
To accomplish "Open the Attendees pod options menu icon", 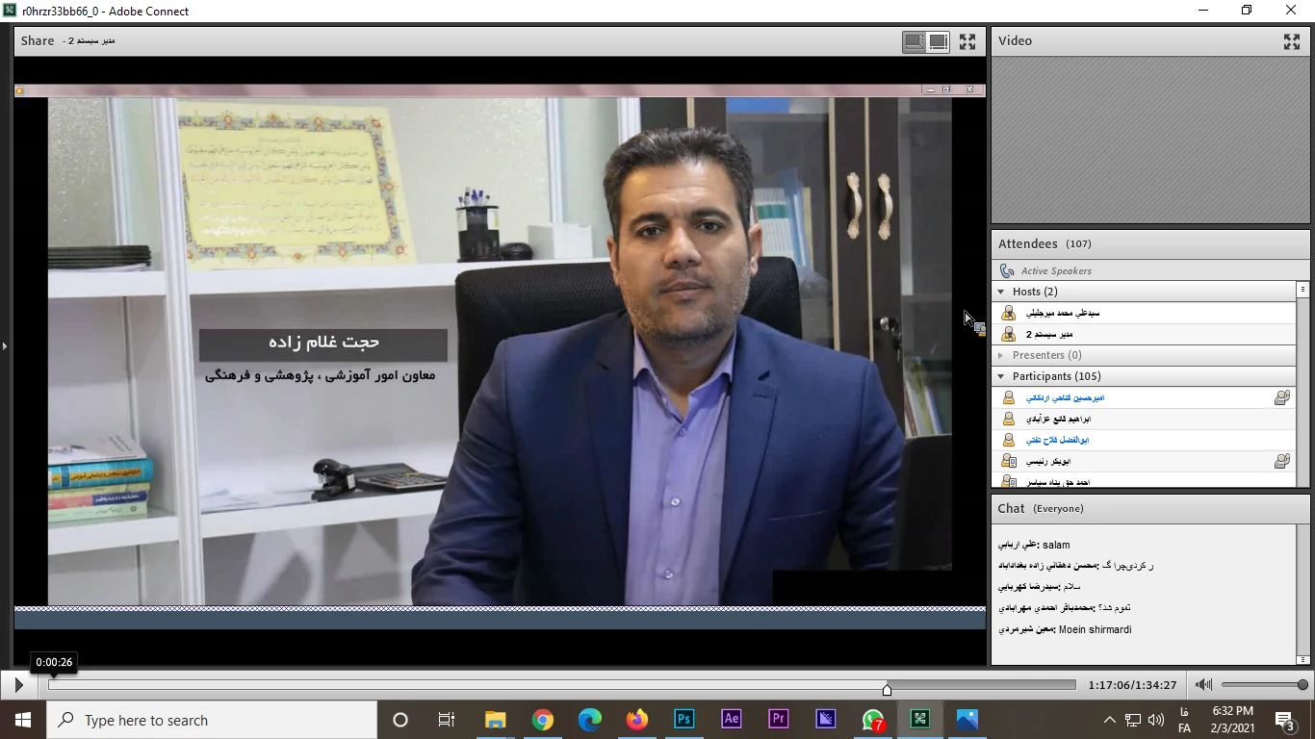I will click(x=1302, y=289).
